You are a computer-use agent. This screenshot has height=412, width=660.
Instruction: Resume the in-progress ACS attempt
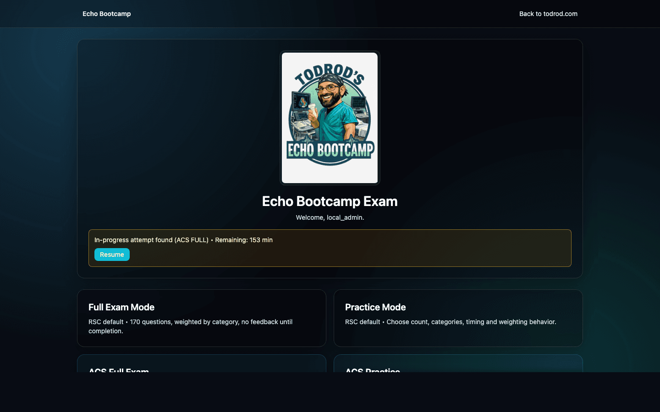(112, 255)
